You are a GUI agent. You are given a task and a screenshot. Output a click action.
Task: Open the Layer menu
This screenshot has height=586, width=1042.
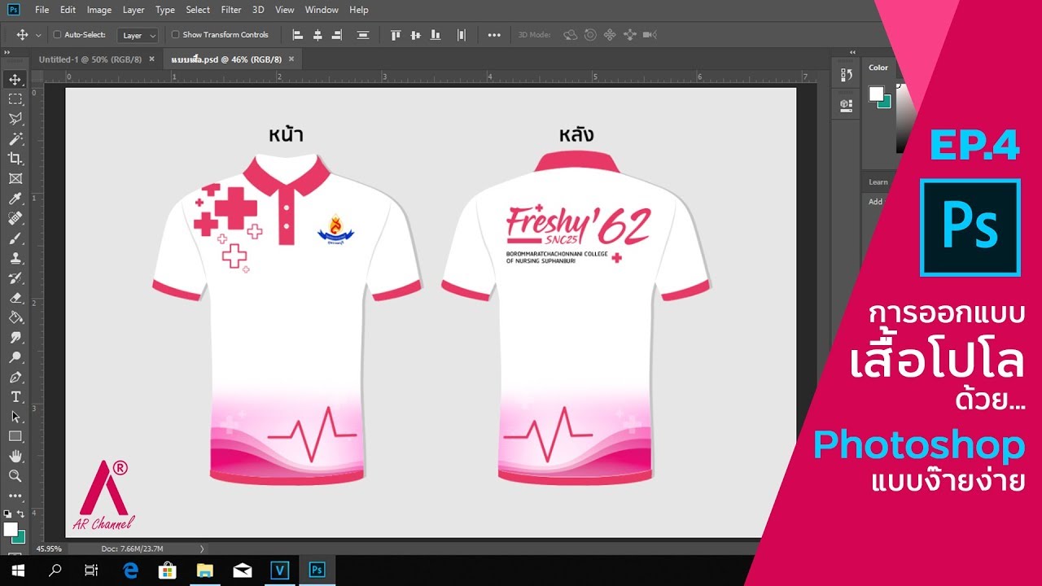point(134,10)
